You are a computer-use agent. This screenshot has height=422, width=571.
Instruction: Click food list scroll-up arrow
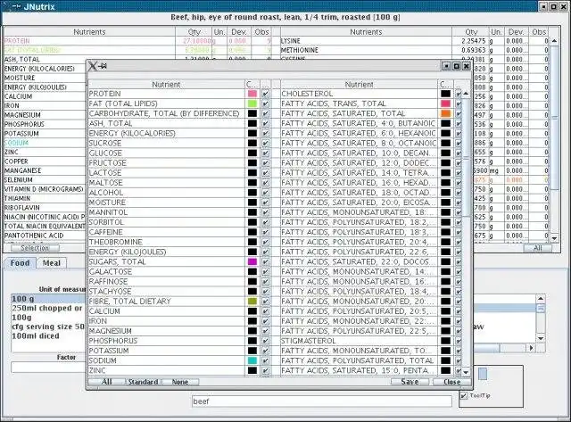(x=542, y=299)
